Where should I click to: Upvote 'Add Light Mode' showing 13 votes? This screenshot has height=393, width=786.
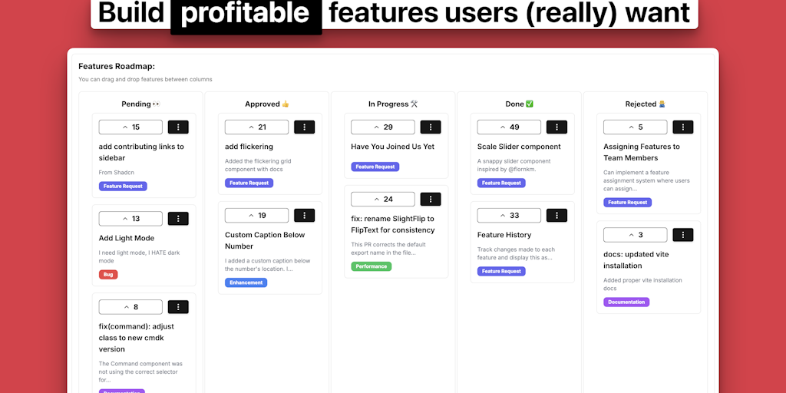130,219
